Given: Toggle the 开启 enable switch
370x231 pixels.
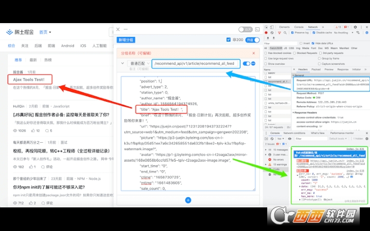Looking at the screenshot, I should click(252, 40).
